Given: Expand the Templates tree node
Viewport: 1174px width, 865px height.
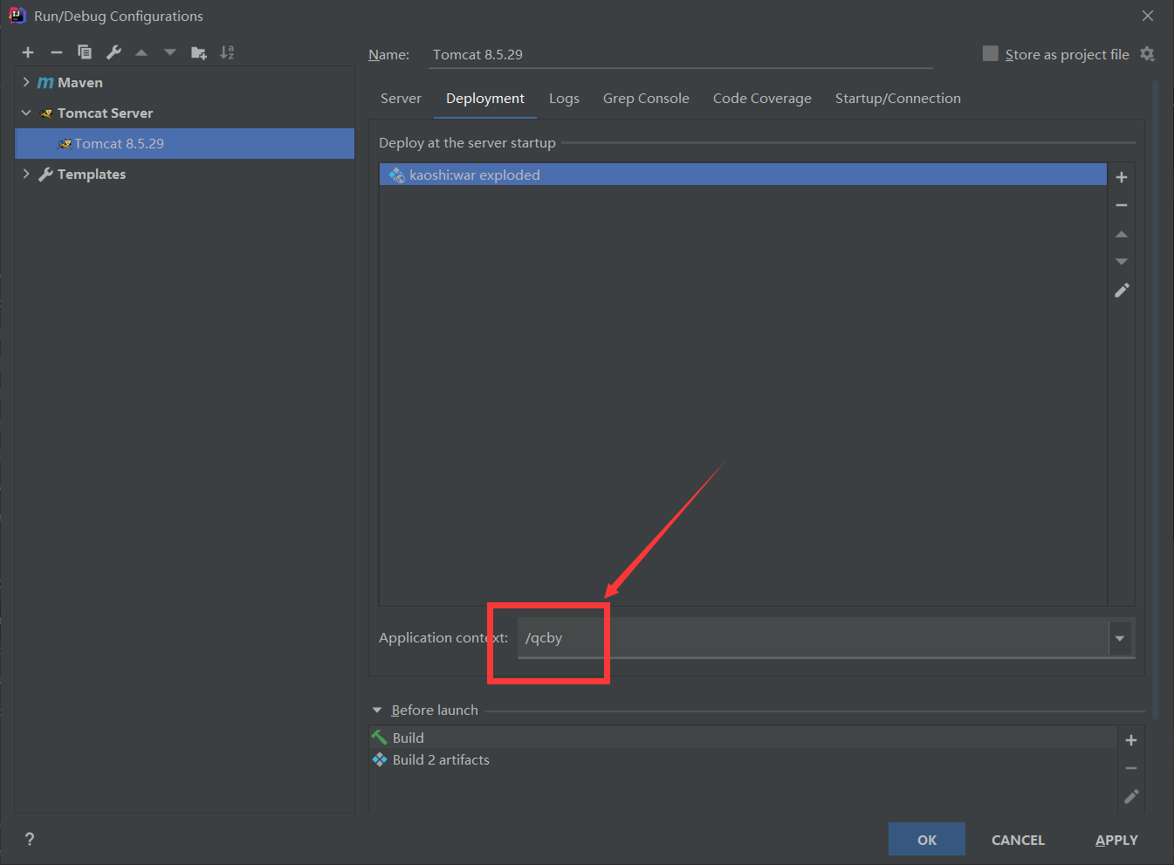Looking at the screenshot, I should tap(26, 174).
